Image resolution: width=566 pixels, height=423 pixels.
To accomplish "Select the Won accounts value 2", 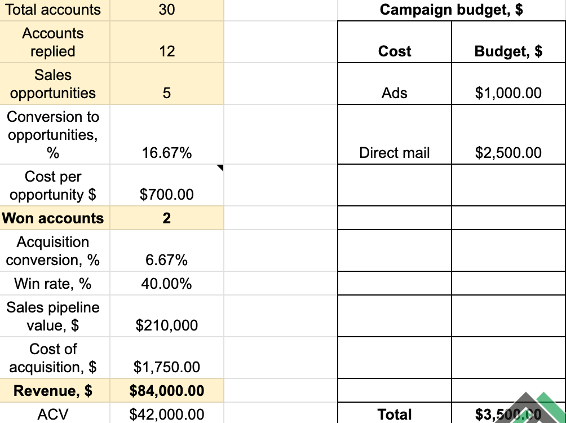I will click(x=167, y=218).
